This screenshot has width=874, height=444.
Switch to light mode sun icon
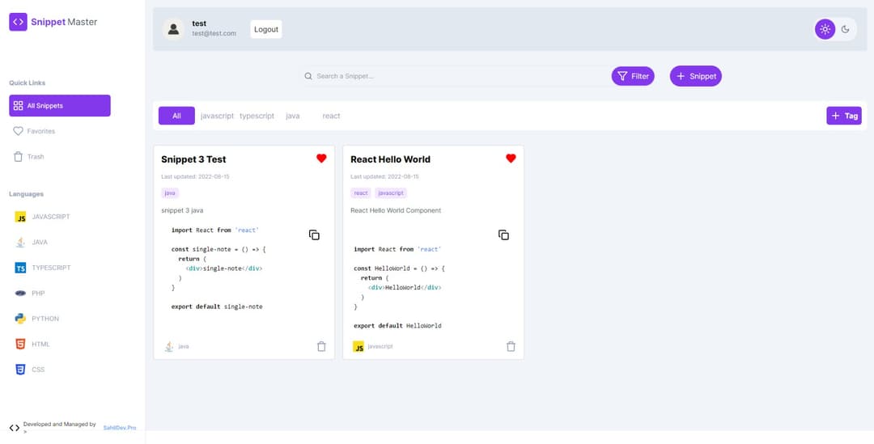coord(825,29)
